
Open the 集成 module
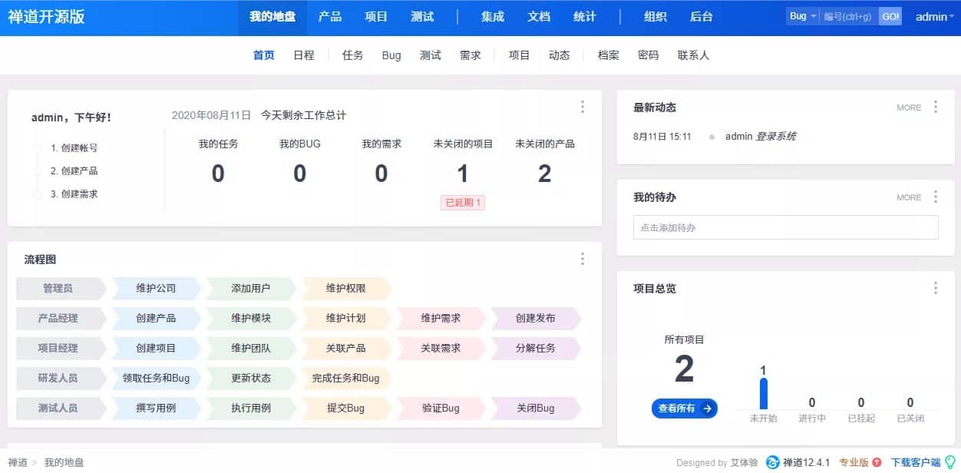click(493, 17)
